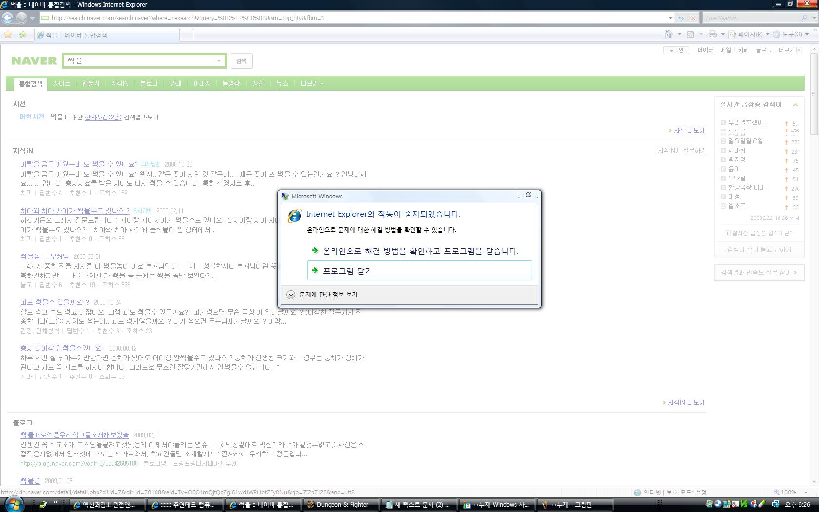Click trending keyword 1박2일
Image resolution: width=819 pixels, height=512 pixels.
click(737, 178)
